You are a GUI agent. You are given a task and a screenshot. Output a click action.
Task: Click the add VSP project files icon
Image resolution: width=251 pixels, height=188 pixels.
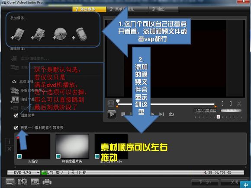click(38, 34)
